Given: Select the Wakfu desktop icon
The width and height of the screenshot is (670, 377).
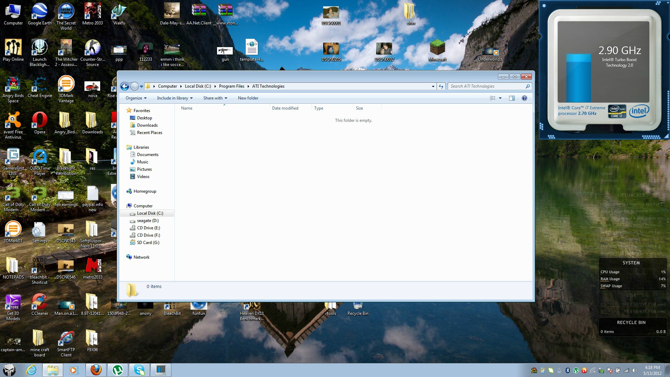Looking at the screenshot, I should coord(119,14).
